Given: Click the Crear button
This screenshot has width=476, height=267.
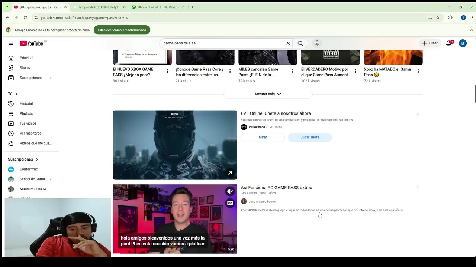Looking at the screenshot, I should click(x=430, y=43).
